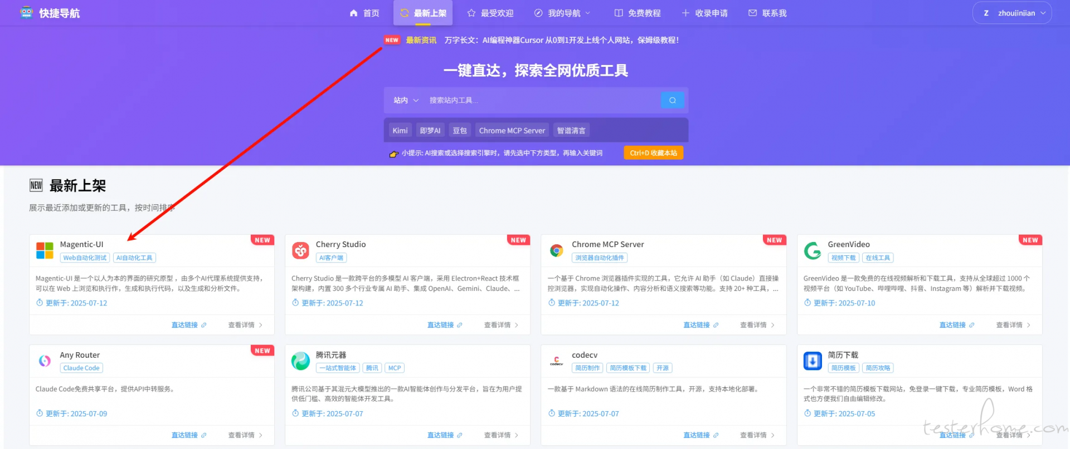Click the 简历模板下载 tag on codecv

(628, 368)
